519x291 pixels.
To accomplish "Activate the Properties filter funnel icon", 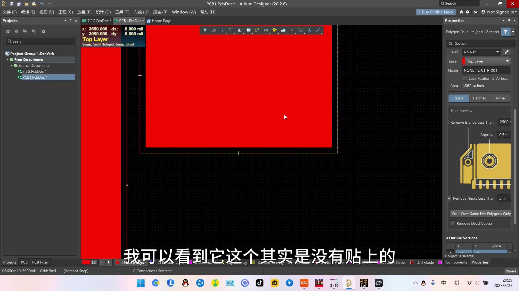I will click(x=506, y=32).
